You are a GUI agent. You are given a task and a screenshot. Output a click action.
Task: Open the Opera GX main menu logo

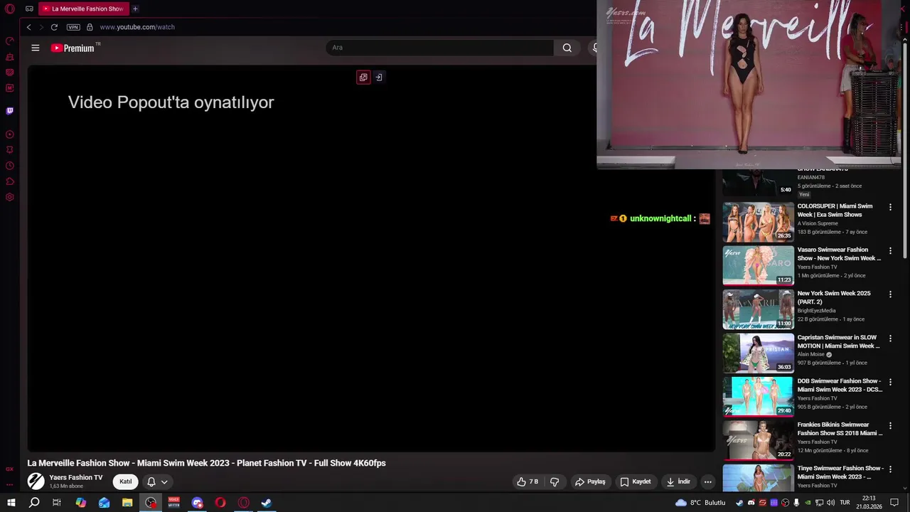tap(10, 9)
